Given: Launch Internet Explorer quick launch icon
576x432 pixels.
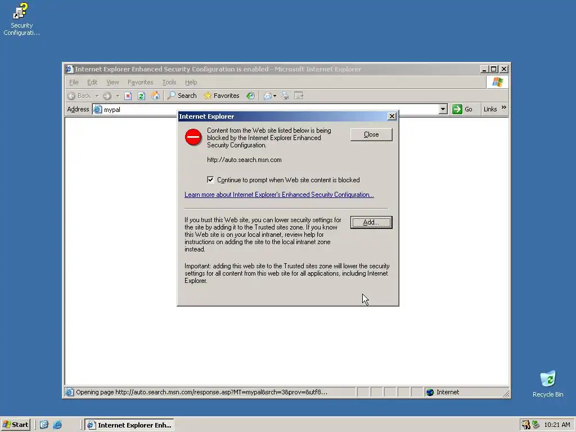Looking at the screenshot, I should pos(57,425).
